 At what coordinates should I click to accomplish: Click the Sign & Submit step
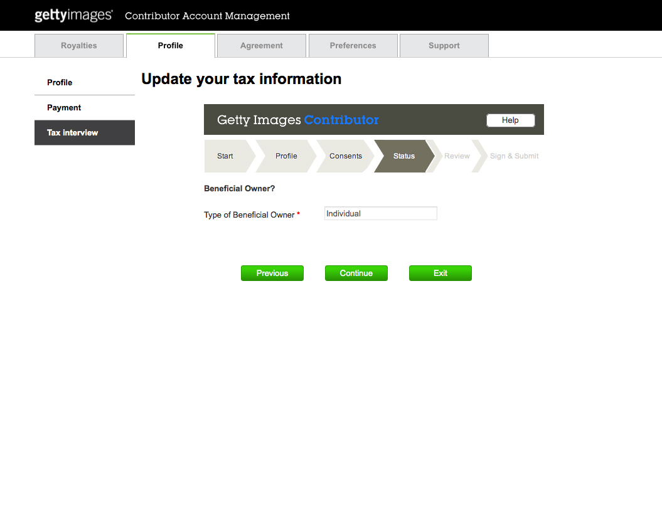point(514,156)
